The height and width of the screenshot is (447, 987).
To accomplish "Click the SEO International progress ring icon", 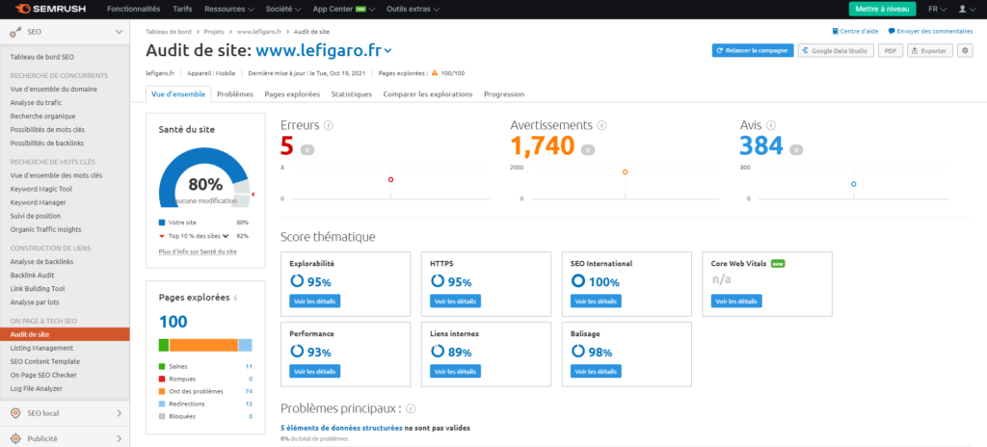I will tap(578, 280).
